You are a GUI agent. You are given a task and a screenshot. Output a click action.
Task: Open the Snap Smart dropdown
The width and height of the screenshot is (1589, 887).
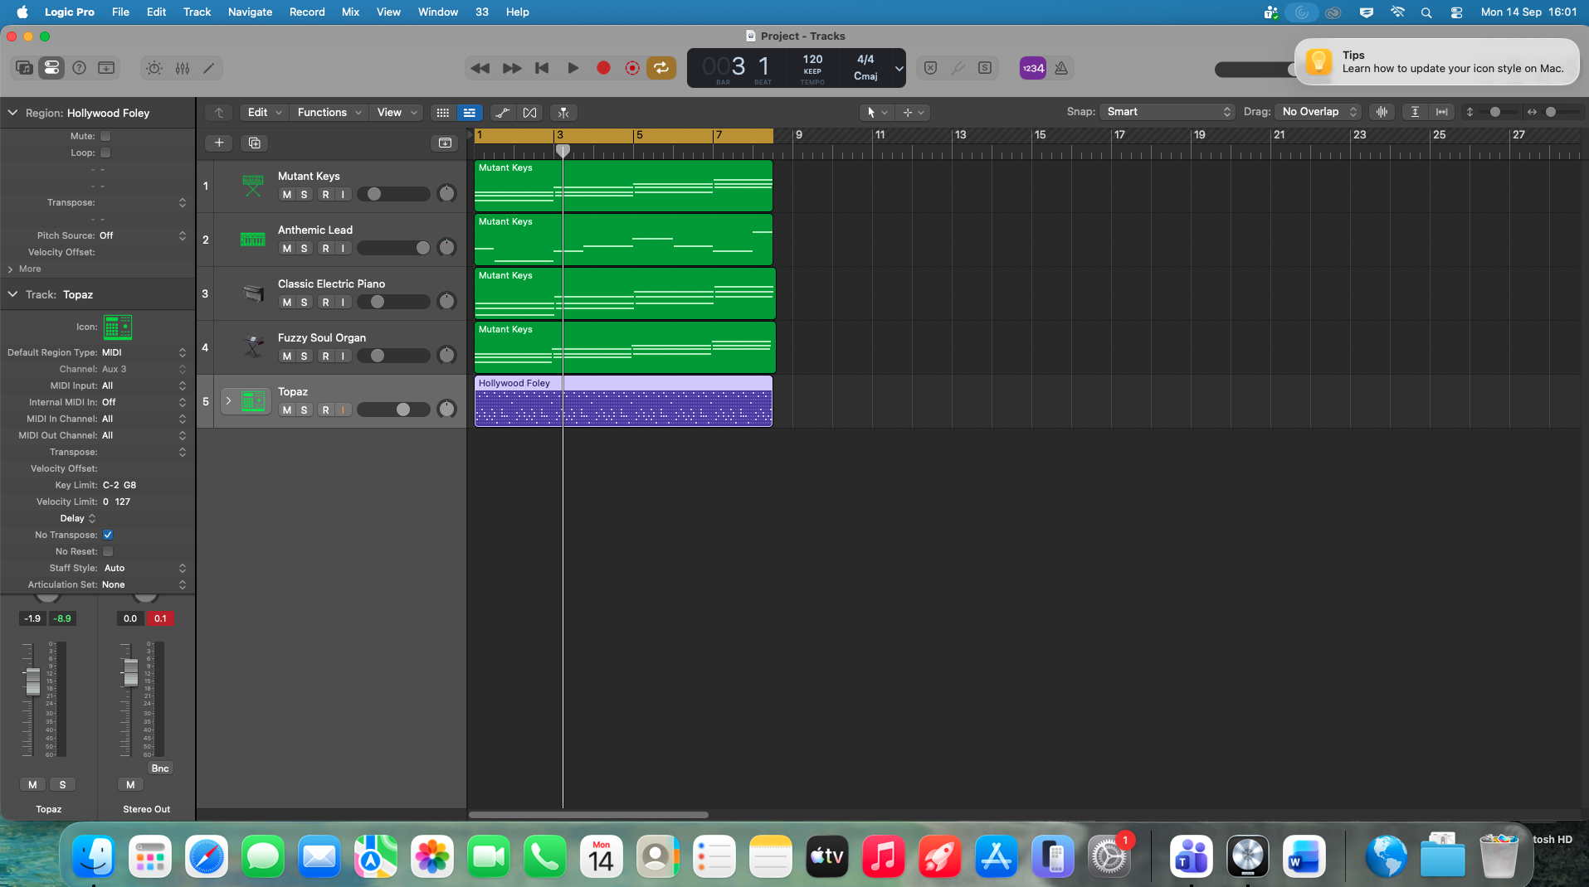point(1168,112)
